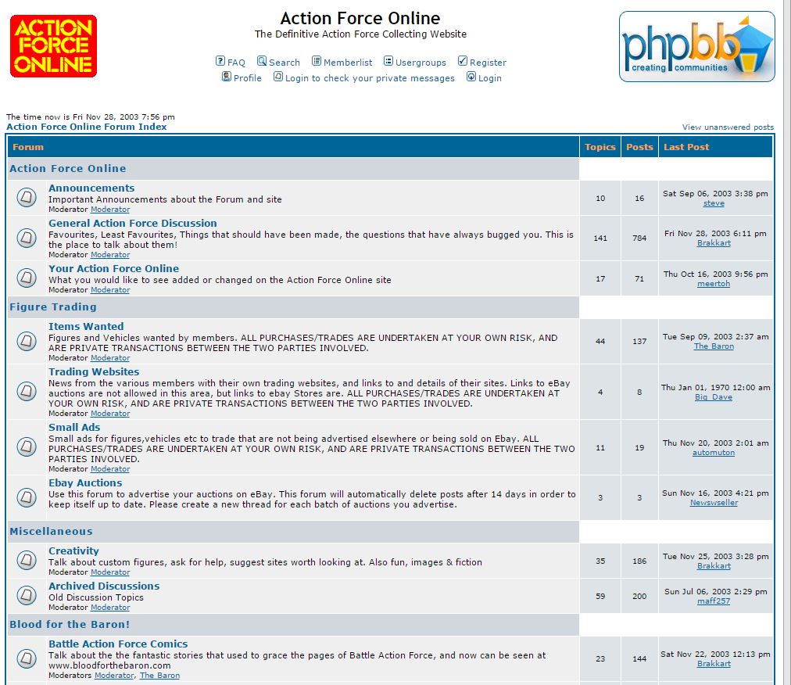Open Moderator link under Creativity

pyautogui.click(x=110, y=572)
